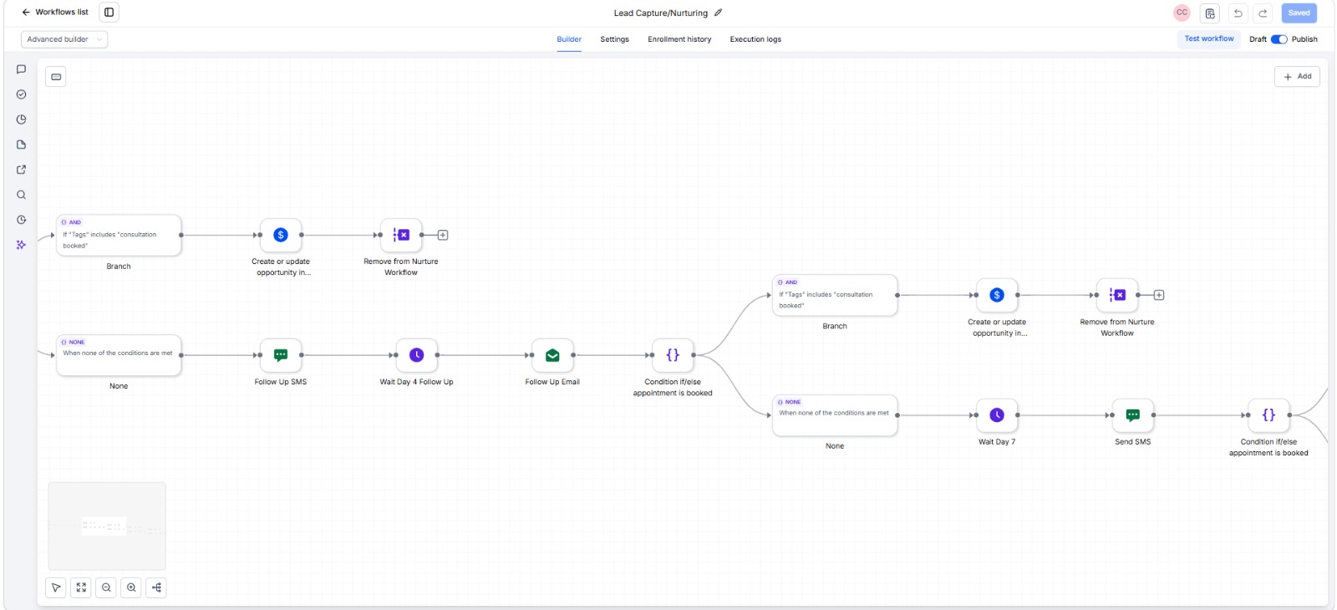Open the search icon in left sidebar
This screenshot has height=610, width=1337.
tap(21, 195)
